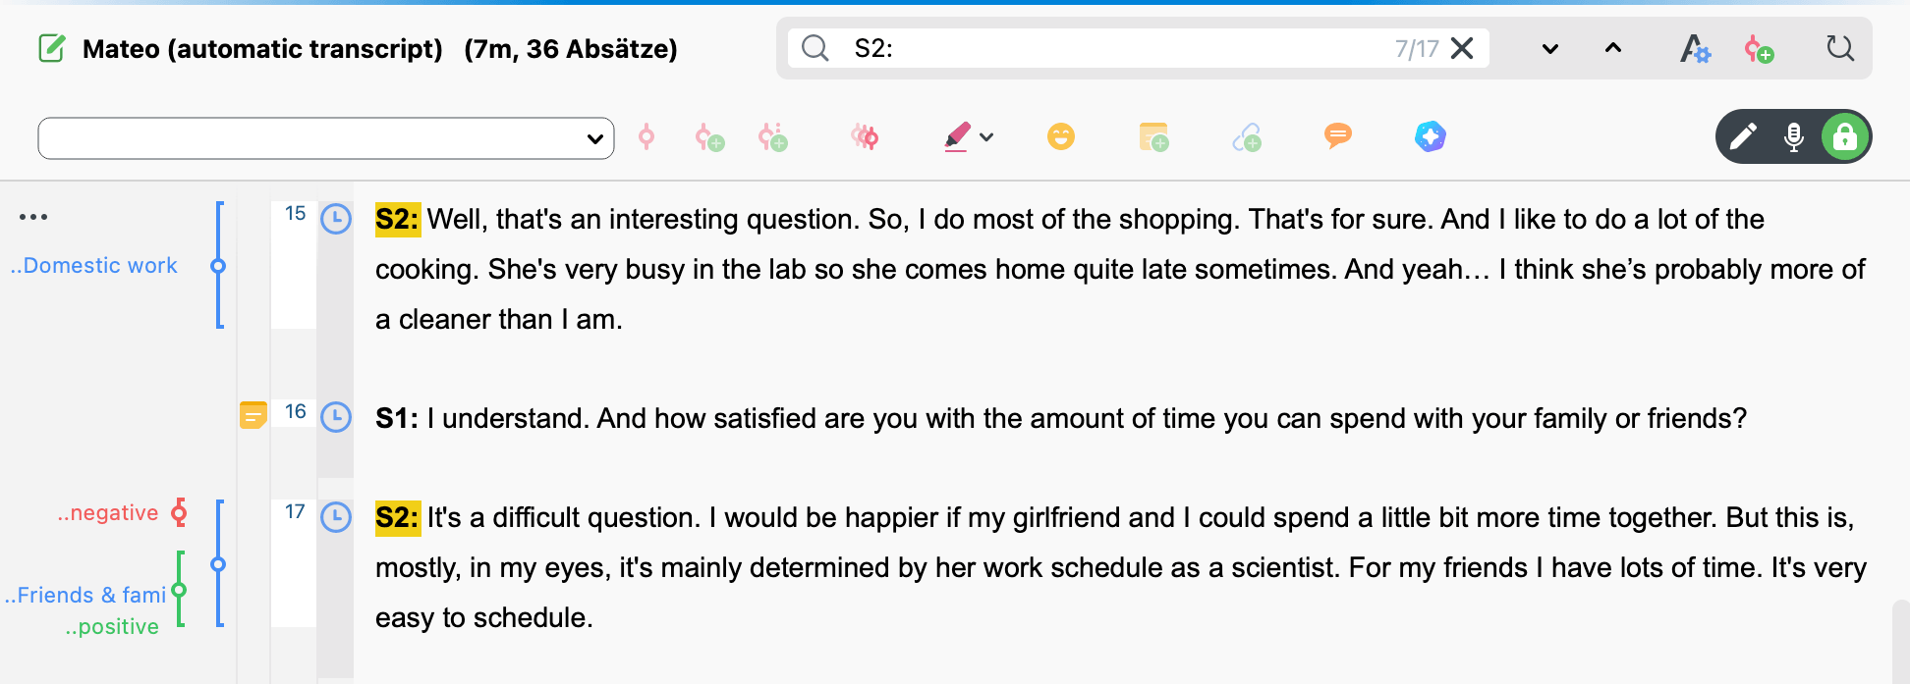Screen dimensions: 1910x684
Task: Insert comment speech bubble icon
Action: click(x=1338, y=135)
